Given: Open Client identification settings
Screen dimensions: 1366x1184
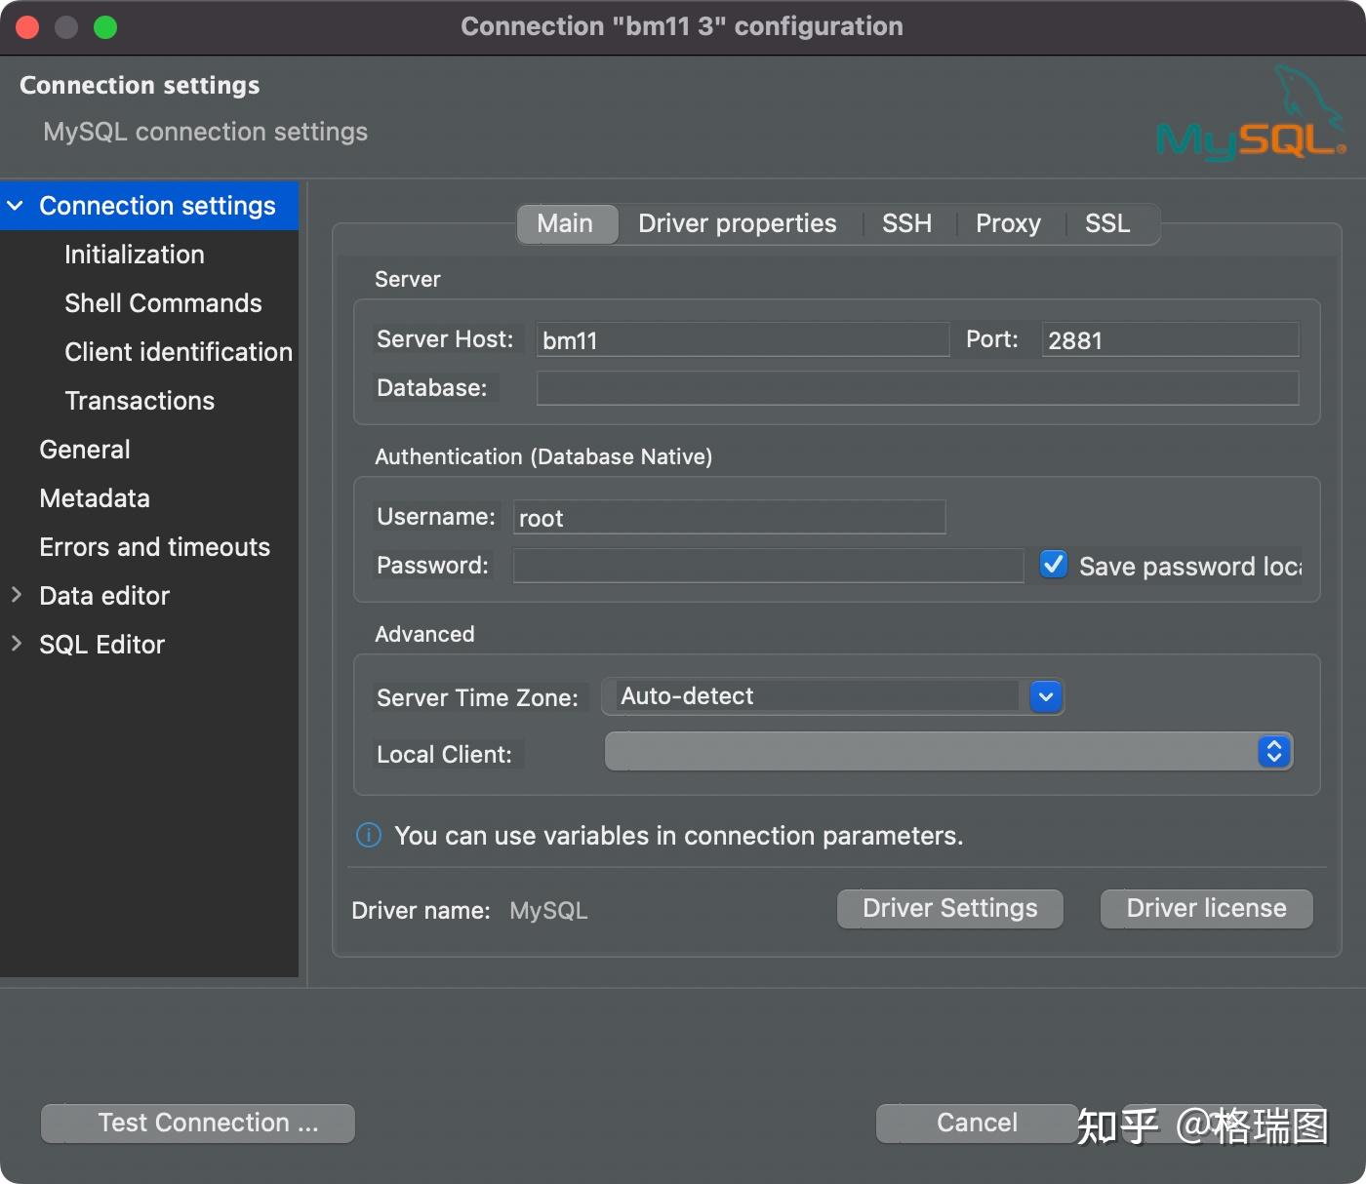Looking at the screenshot, I should point(149,352).
